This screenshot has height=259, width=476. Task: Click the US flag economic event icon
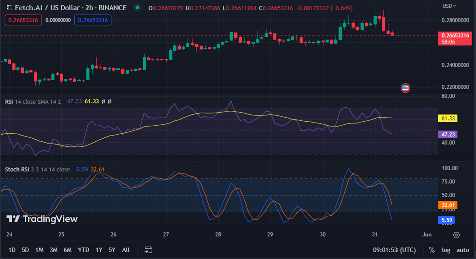pyautogui.click(x=405, y=88)
